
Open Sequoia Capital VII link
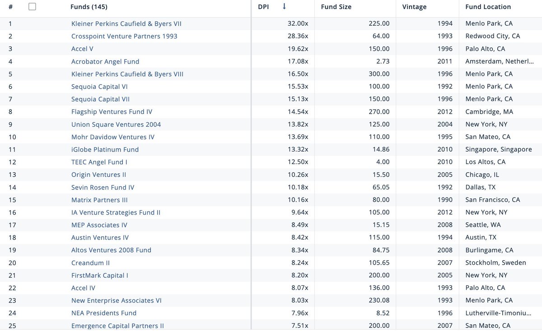[x=100, y=99]
